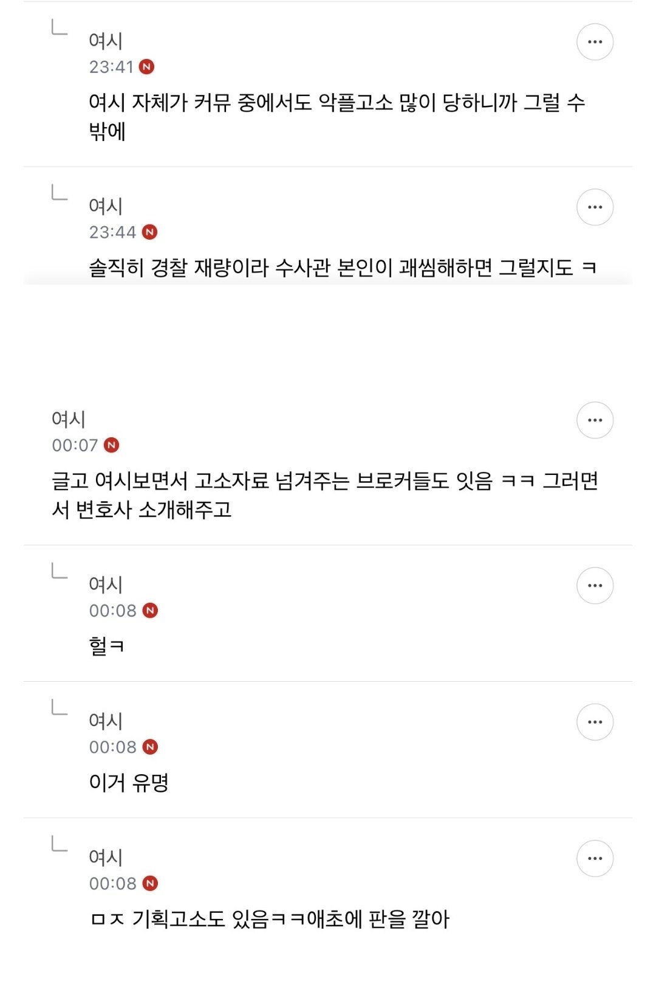The height and width of the screenshot is (984, 656).
Task: Tap the 여시 author name on the 00:07 comment
Action: point(69,419)
